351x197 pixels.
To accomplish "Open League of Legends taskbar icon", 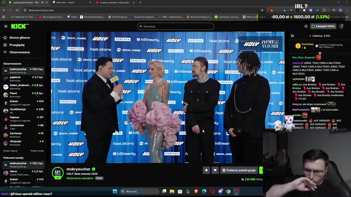I will 188,191.
